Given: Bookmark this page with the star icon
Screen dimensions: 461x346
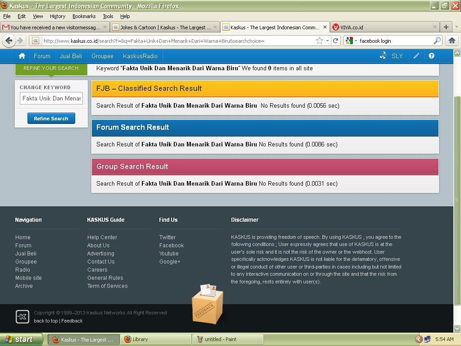Looking at the screenshot, I should [x=320, y=41].
